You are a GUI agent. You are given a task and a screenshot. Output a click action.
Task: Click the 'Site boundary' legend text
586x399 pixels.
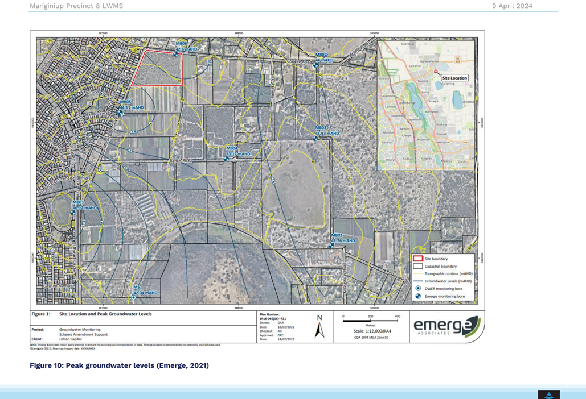(436, 259)
